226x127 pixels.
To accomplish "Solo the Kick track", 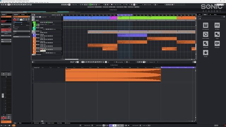I will (x=38, y=35).
